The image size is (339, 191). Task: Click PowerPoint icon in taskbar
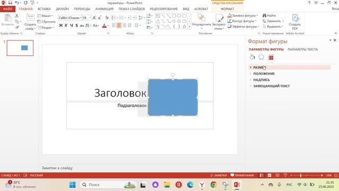pos(237,185)
